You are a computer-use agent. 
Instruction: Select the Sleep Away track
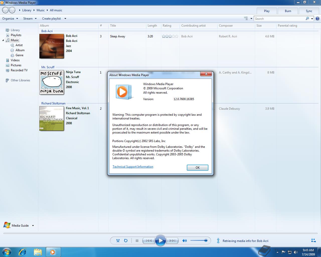[x=118, y=36]
